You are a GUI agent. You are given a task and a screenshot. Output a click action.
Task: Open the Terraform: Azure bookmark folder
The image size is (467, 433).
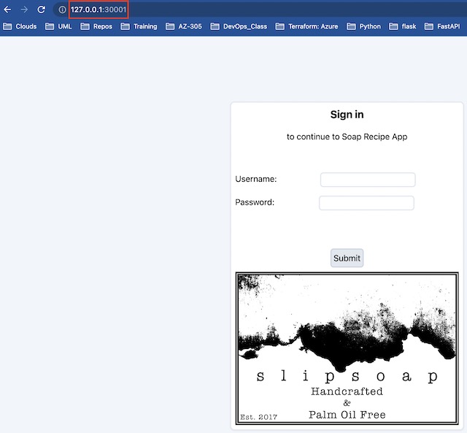click(x=306, y=26)
